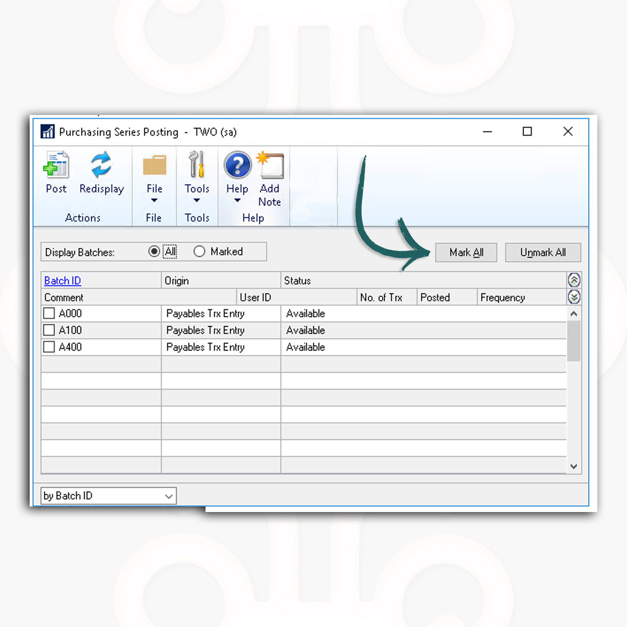Check the A100 batch checkbox

(x=49, y=330)
